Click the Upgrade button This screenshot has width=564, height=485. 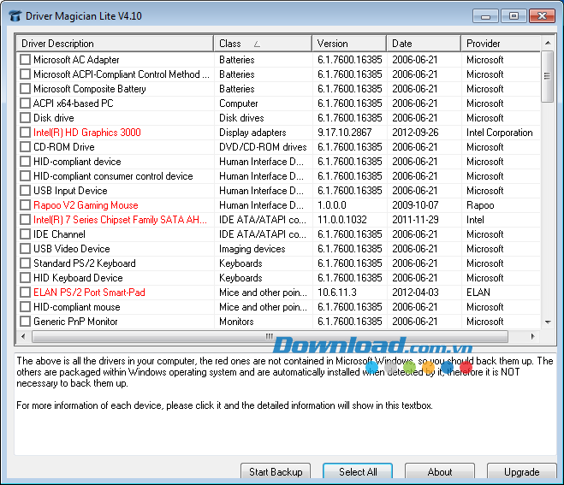click(521, 471)
